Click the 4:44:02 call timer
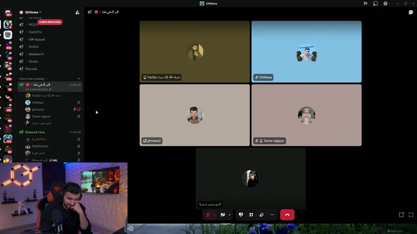417x234 pixels. point(75,85)
